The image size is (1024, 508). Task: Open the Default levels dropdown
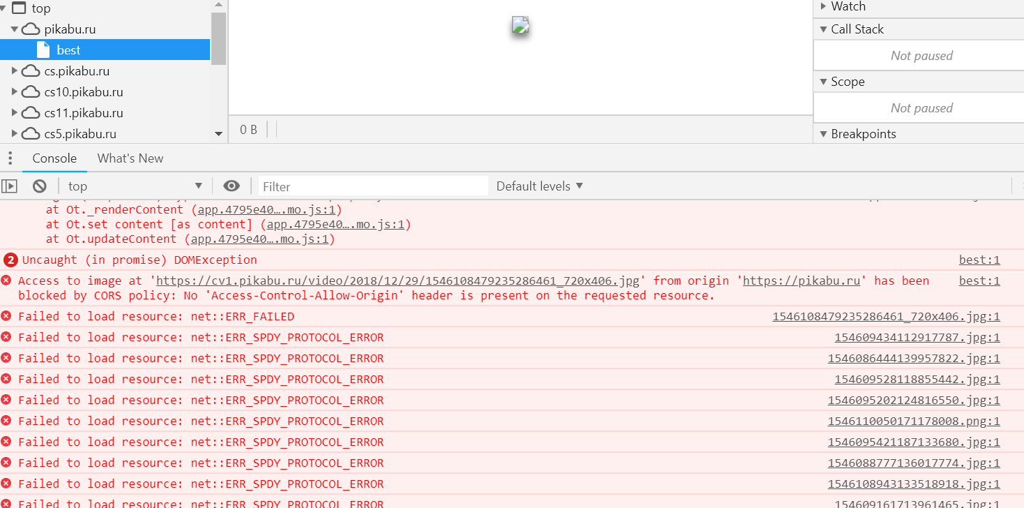[x=539, y=186]
